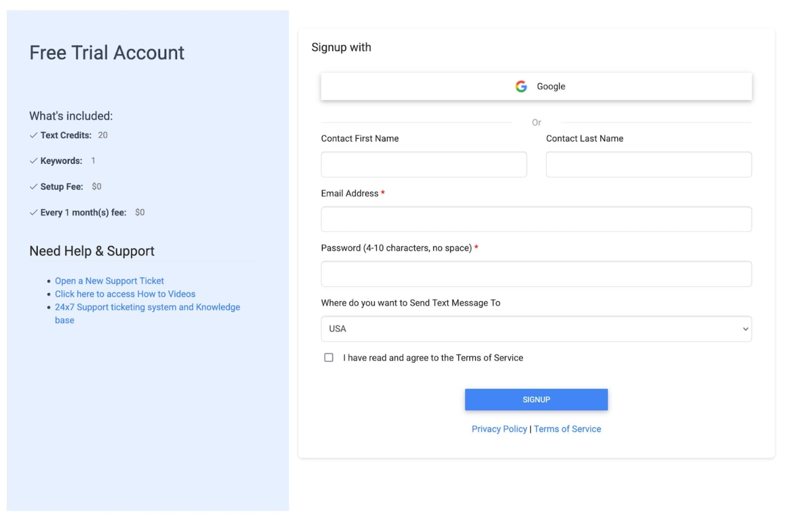
Task: Open a New Support Ticket link
Action: 109,280
